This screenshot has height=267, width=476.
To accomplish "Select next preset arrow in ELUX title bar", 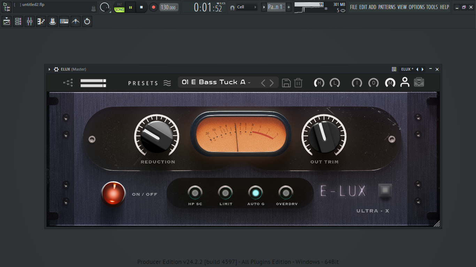I will [423, 69].
